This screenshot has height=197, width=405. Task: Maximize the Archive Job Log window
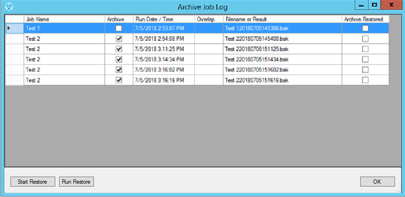click(374, 5)
